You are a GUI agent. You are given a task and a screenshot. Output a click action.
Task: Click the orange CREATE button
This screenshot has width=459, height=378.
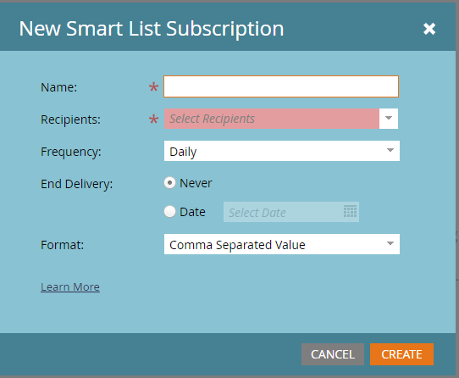coord(401,354)
